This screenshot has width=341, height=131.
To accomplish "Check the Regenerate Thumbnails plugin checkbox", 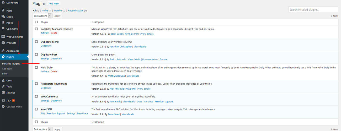I will (x=36, y=84).
